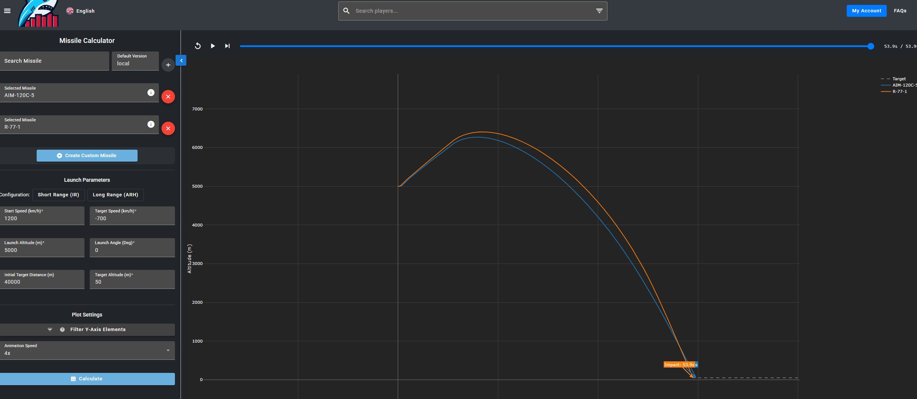Show info for the AIM-120C-5 missile
This screenshot has width=917, height=399.
151,93
